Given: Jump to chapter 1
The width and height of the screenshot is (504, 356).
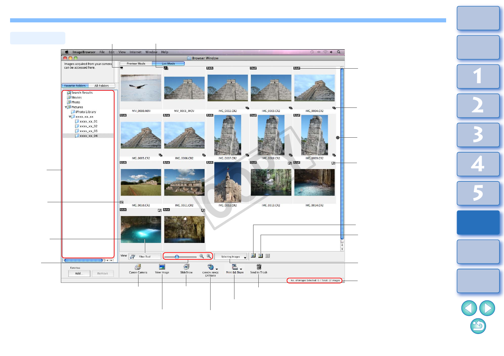Looking at the screenshot, I should (x=478, y=76).
